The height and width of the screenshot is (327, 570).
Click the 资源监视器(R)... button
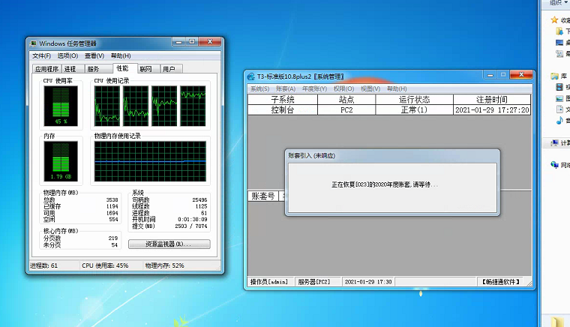[169, 244]
